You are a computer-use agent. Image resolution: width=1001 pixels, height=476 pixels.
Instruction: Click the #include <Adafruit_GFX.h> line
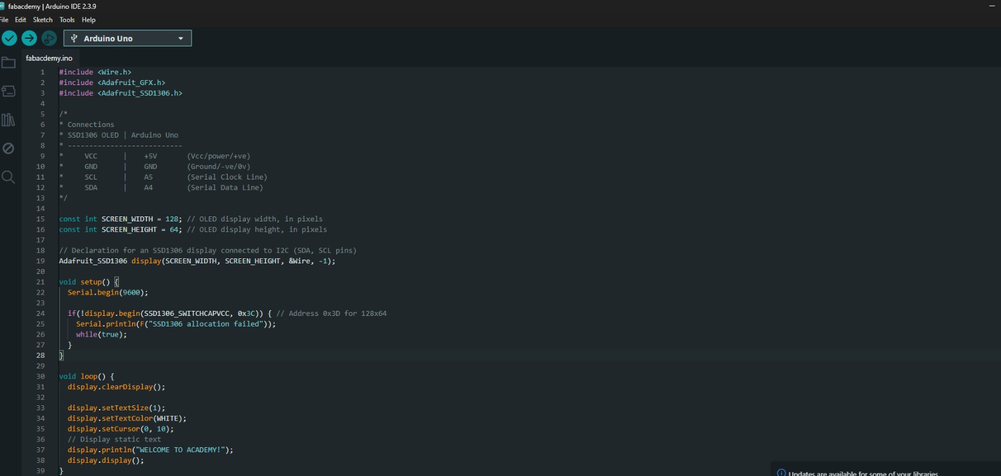point(112,83)
